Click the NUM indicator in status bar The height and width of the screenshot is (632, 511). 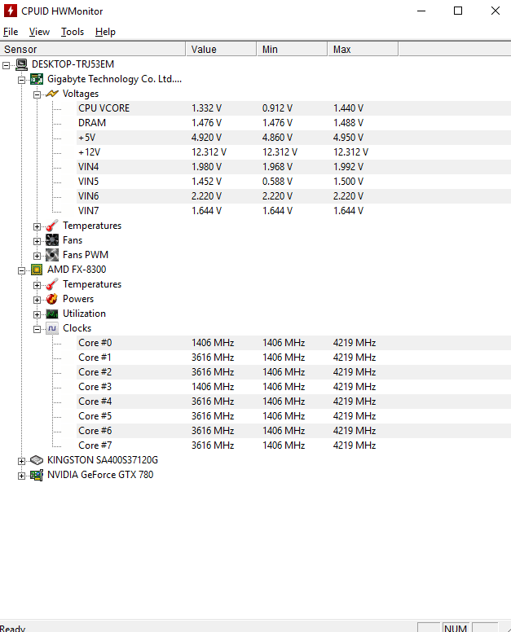[456, 628]
